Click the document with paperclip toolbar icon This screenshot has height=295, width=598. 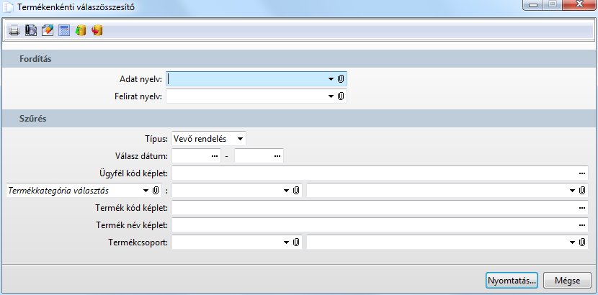click(x=31, y=31)
